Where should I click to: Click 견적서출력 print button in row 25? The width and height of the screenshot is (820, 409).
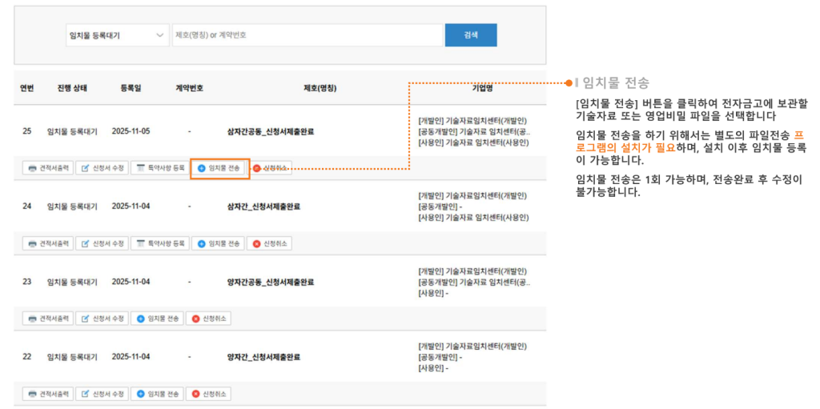coord(48,168)
